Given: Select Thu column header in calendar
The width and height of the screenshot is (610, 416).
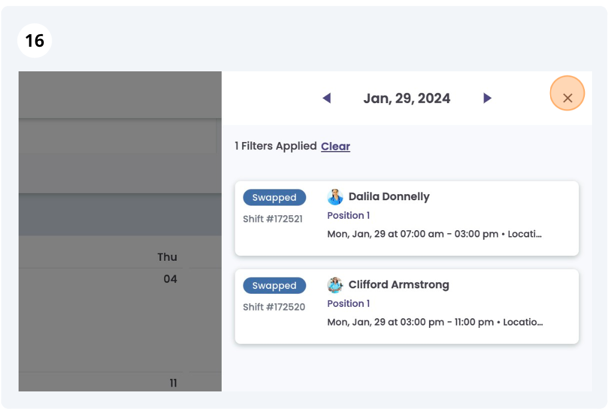Looking at the screenshot, I should pos(167,257).
